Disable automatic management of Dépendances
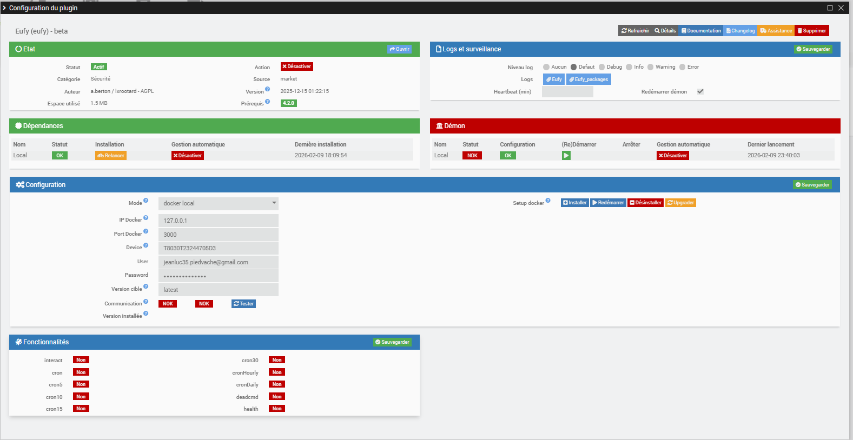This screenshot has height=440, width=853. pyautogui.click(x=188, y=156)
